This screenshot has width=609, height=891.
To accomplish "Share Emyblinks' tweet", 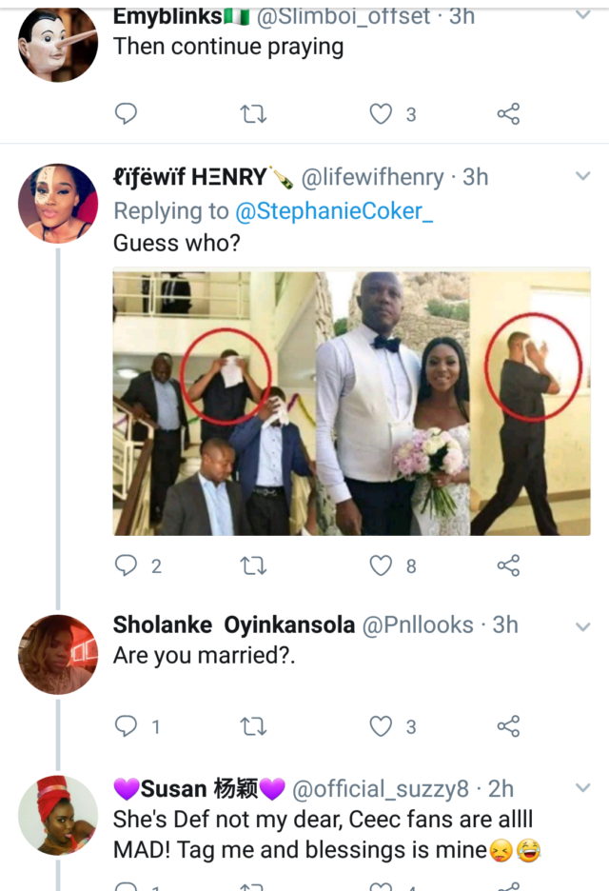I will pyautogui.click(x=508, y=114).
